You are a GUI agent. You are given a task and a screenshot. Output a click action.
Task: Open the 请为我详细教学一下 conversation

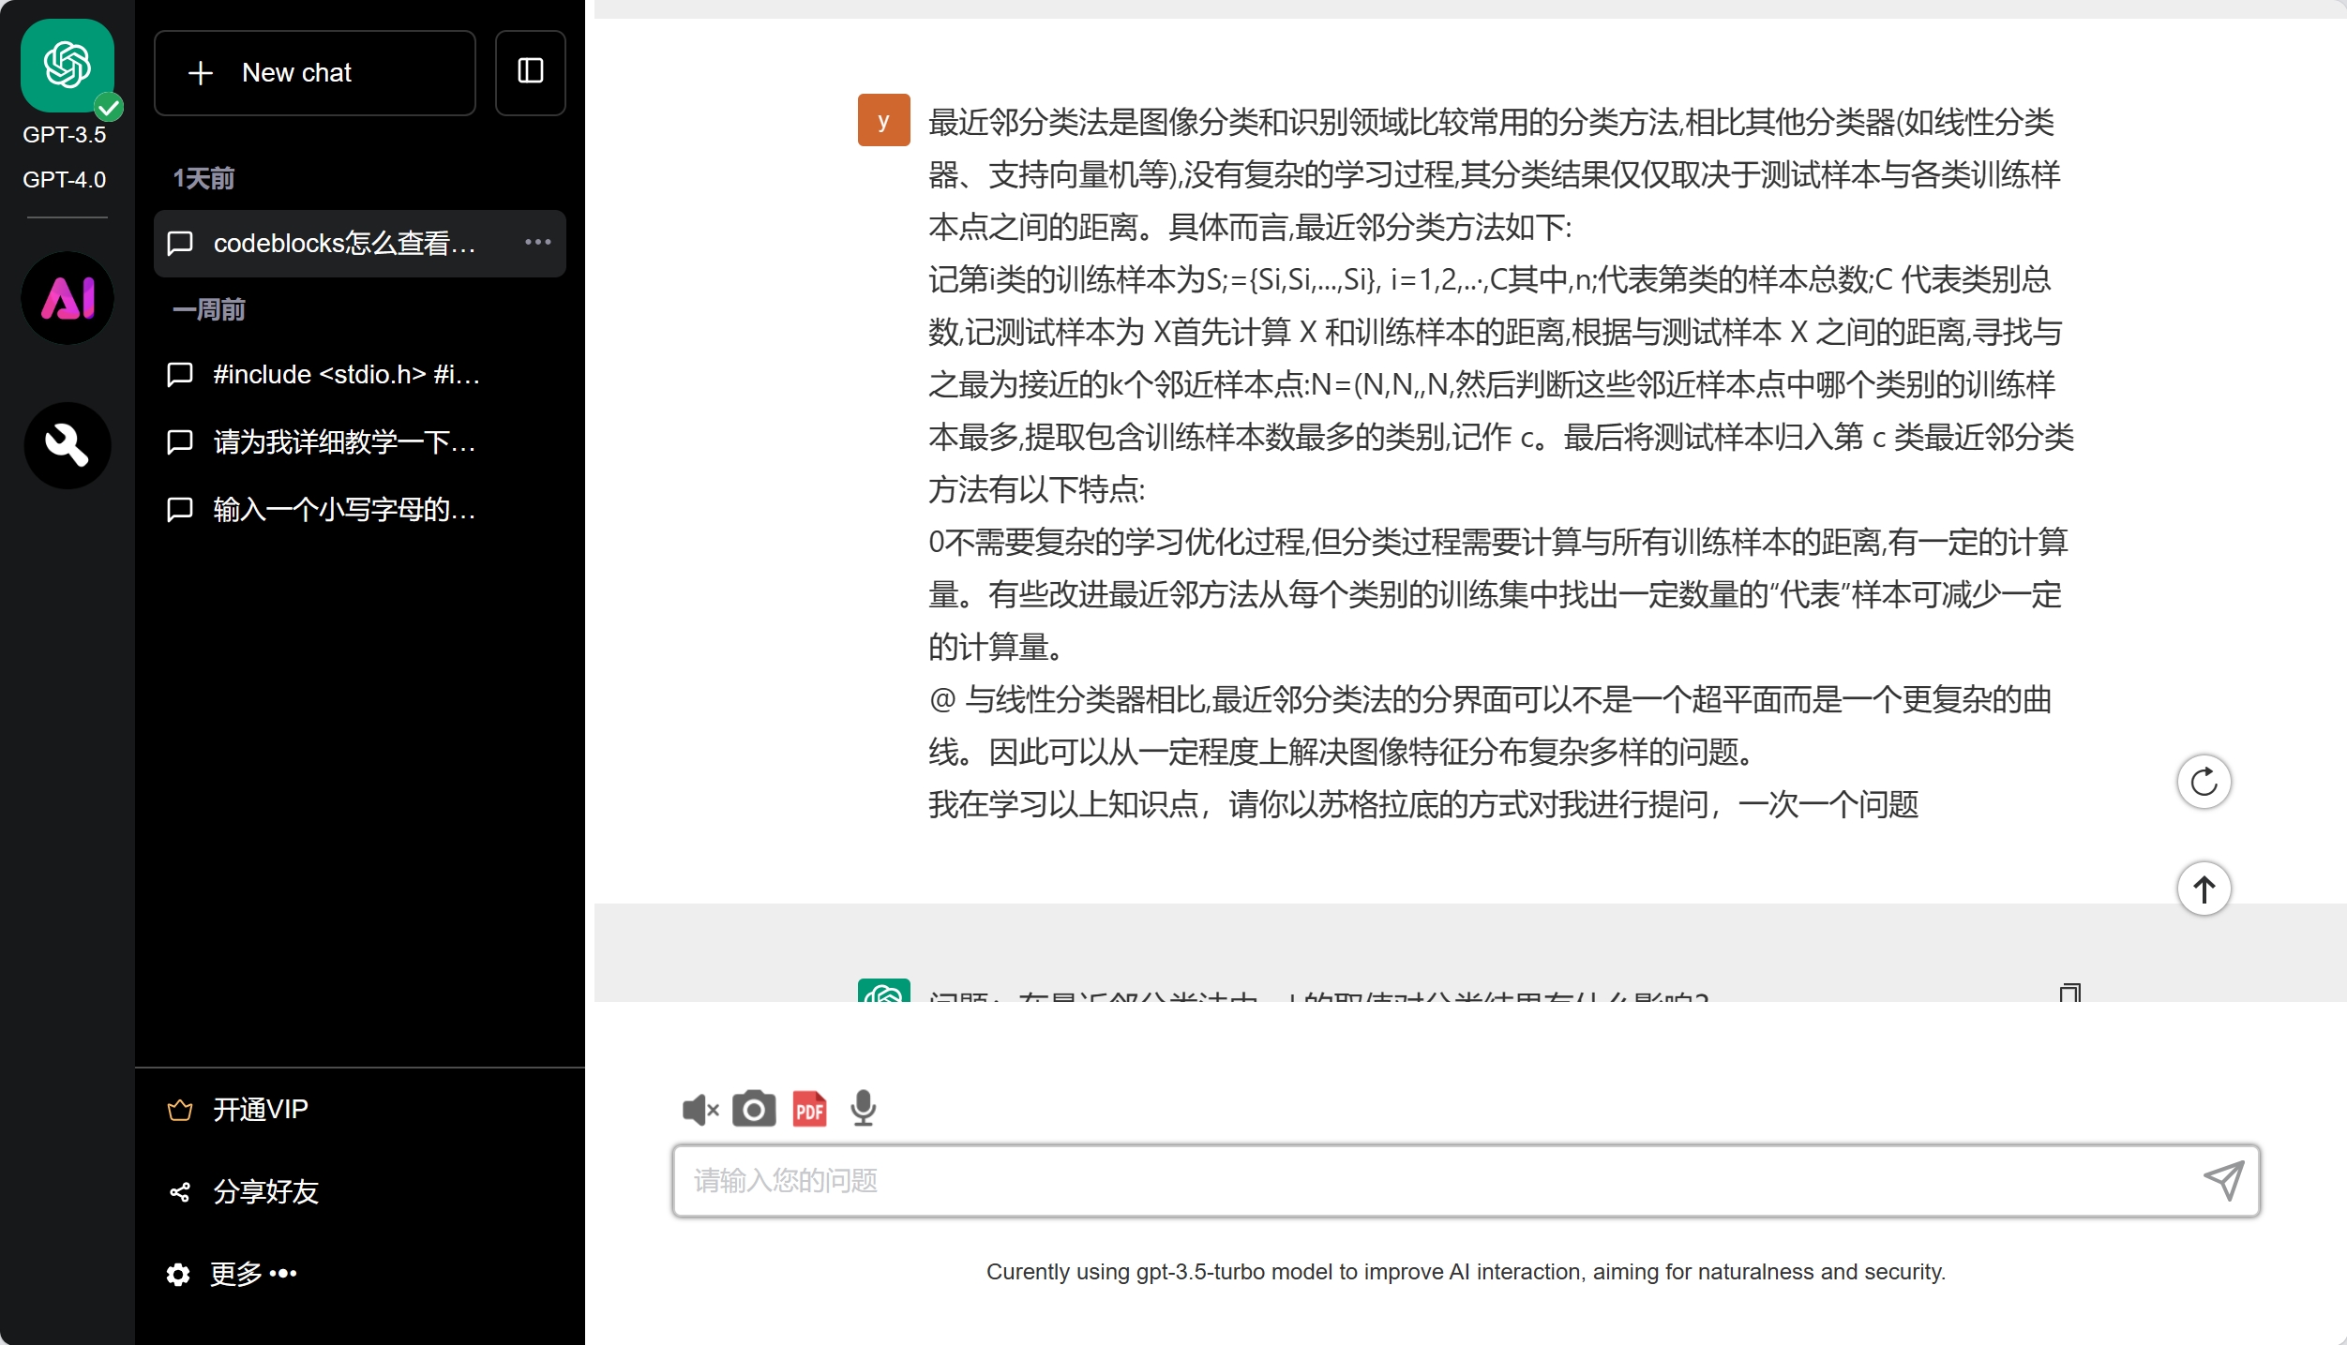point(343,442)
